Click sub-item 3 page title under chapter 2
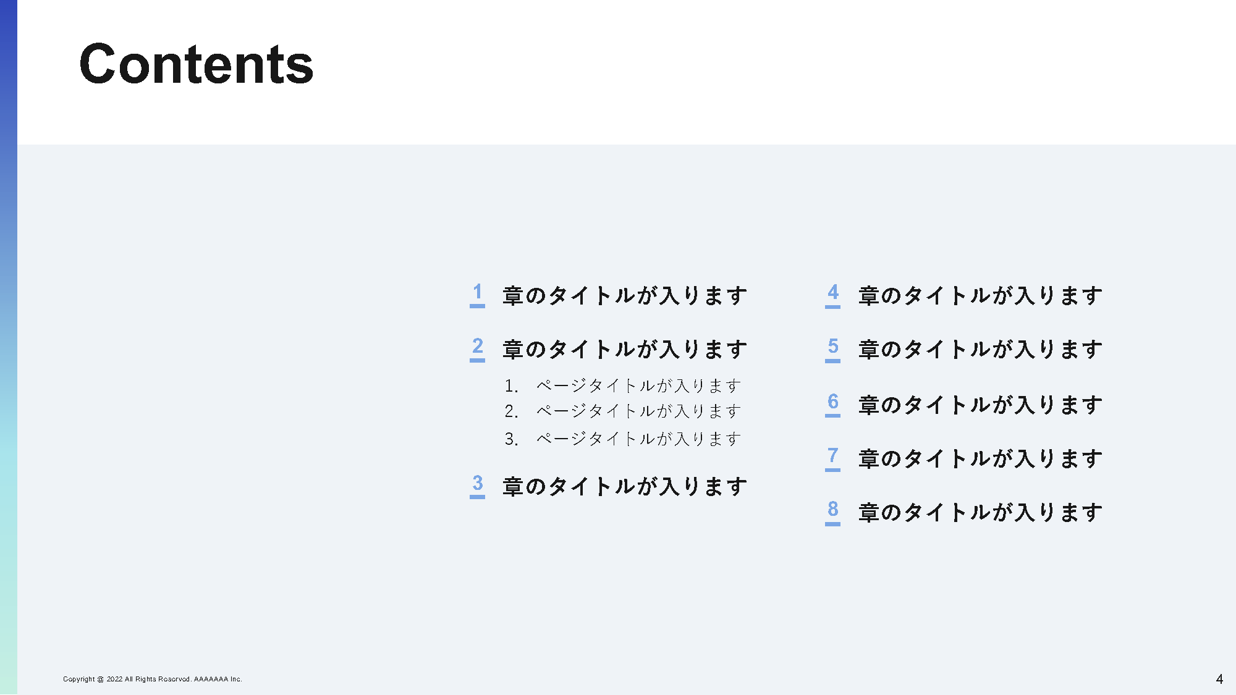Screen dimensions: 1236x695 click(x=638, y=439)
